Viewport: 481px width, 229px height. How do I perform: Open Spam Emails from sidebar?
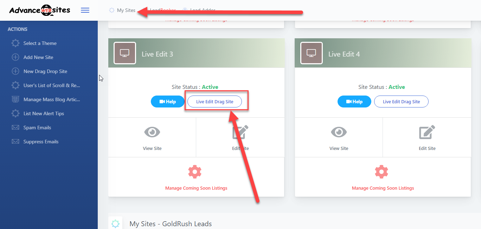(37, 127)
